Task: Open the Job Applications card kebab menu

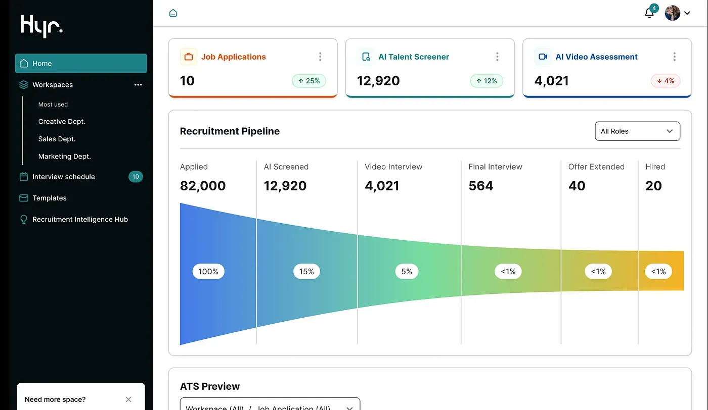Action: (x=320, y=57)
